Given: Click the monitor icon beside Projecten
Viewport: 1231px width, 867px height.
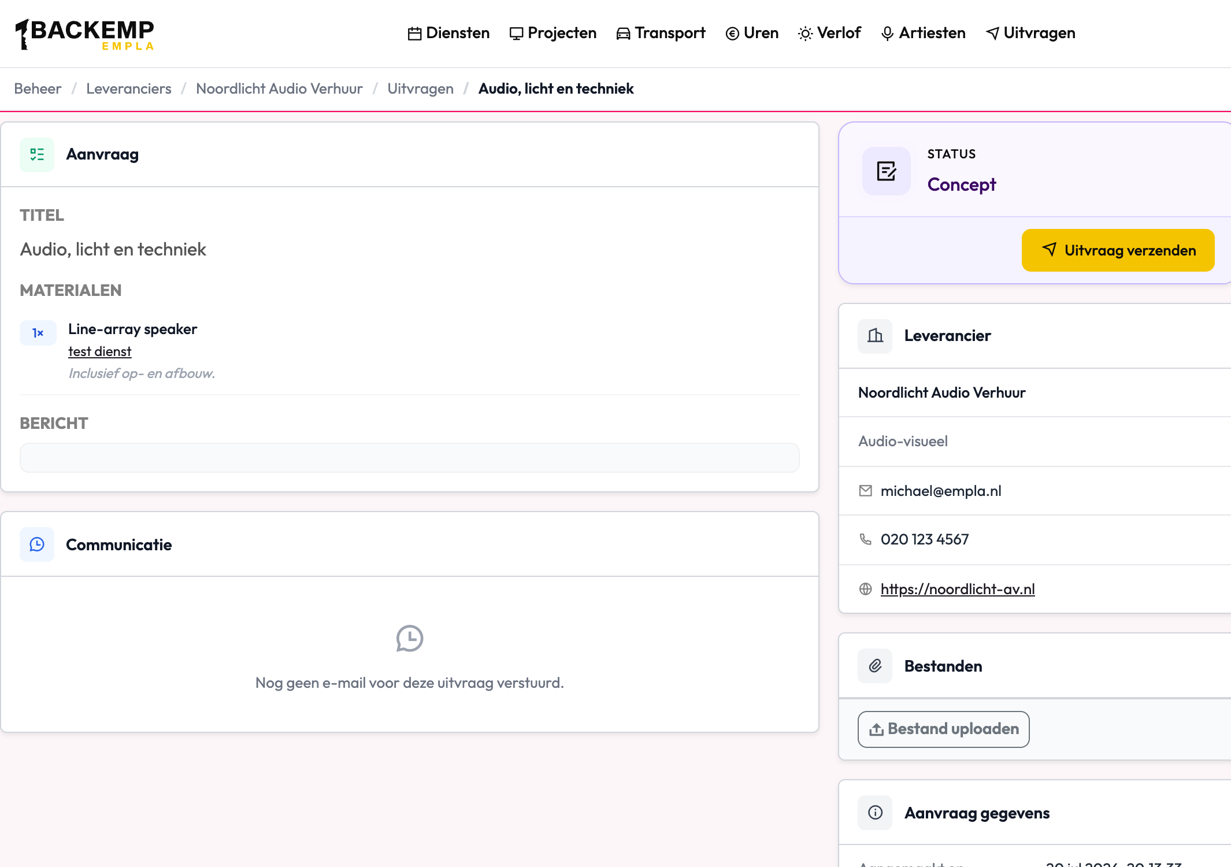Looking at the screenshot, I should coord(516,34).
